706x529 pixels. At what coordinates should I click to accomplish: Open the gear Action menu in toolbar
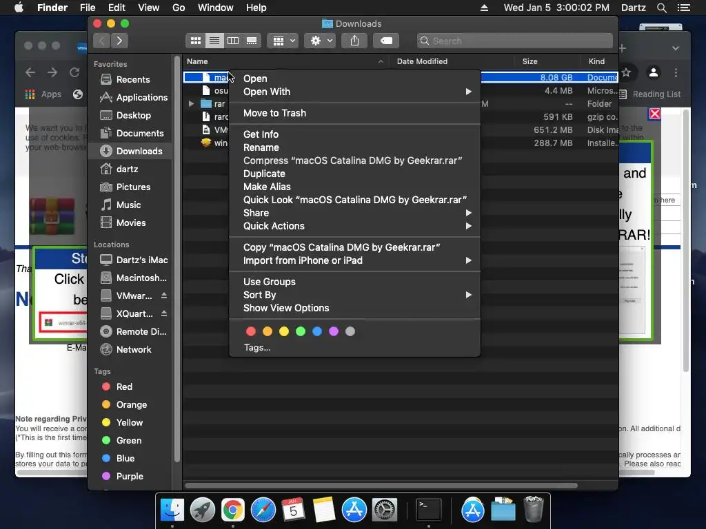tap(320, 41)
